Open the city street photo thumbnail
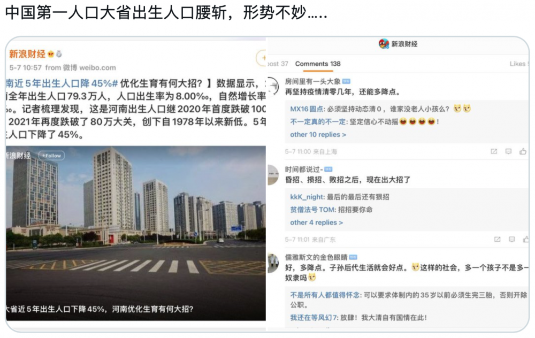535x338 pixels. [136, 233]
